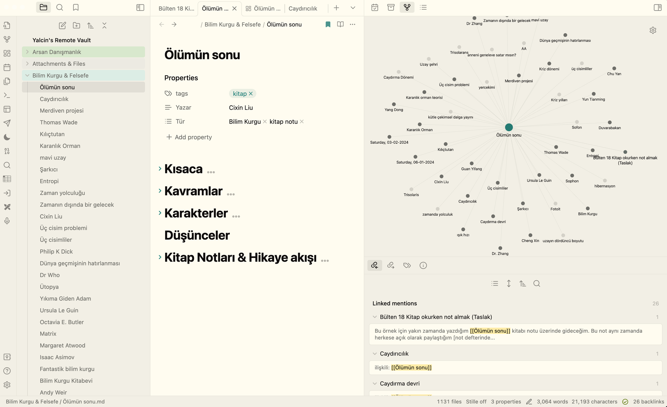Viewport: 667px width, 407px height.
Task: Click the new folder icon
Action: (x=76, y=25)
